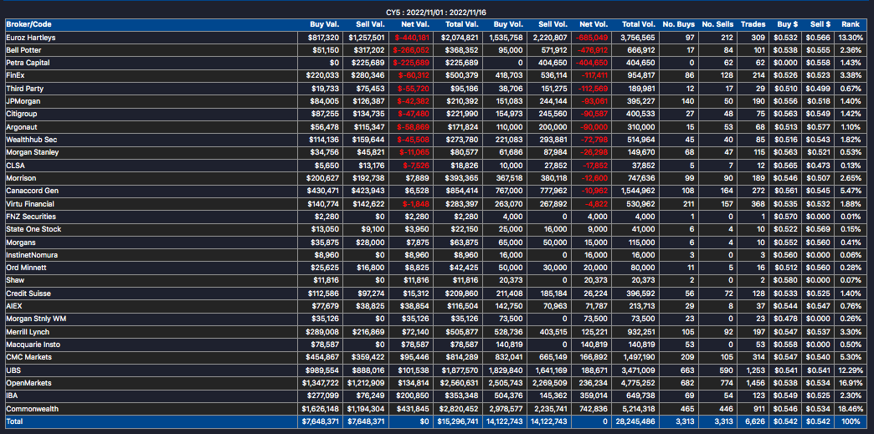Click IBA net volume 359,014

pos(594,396)
